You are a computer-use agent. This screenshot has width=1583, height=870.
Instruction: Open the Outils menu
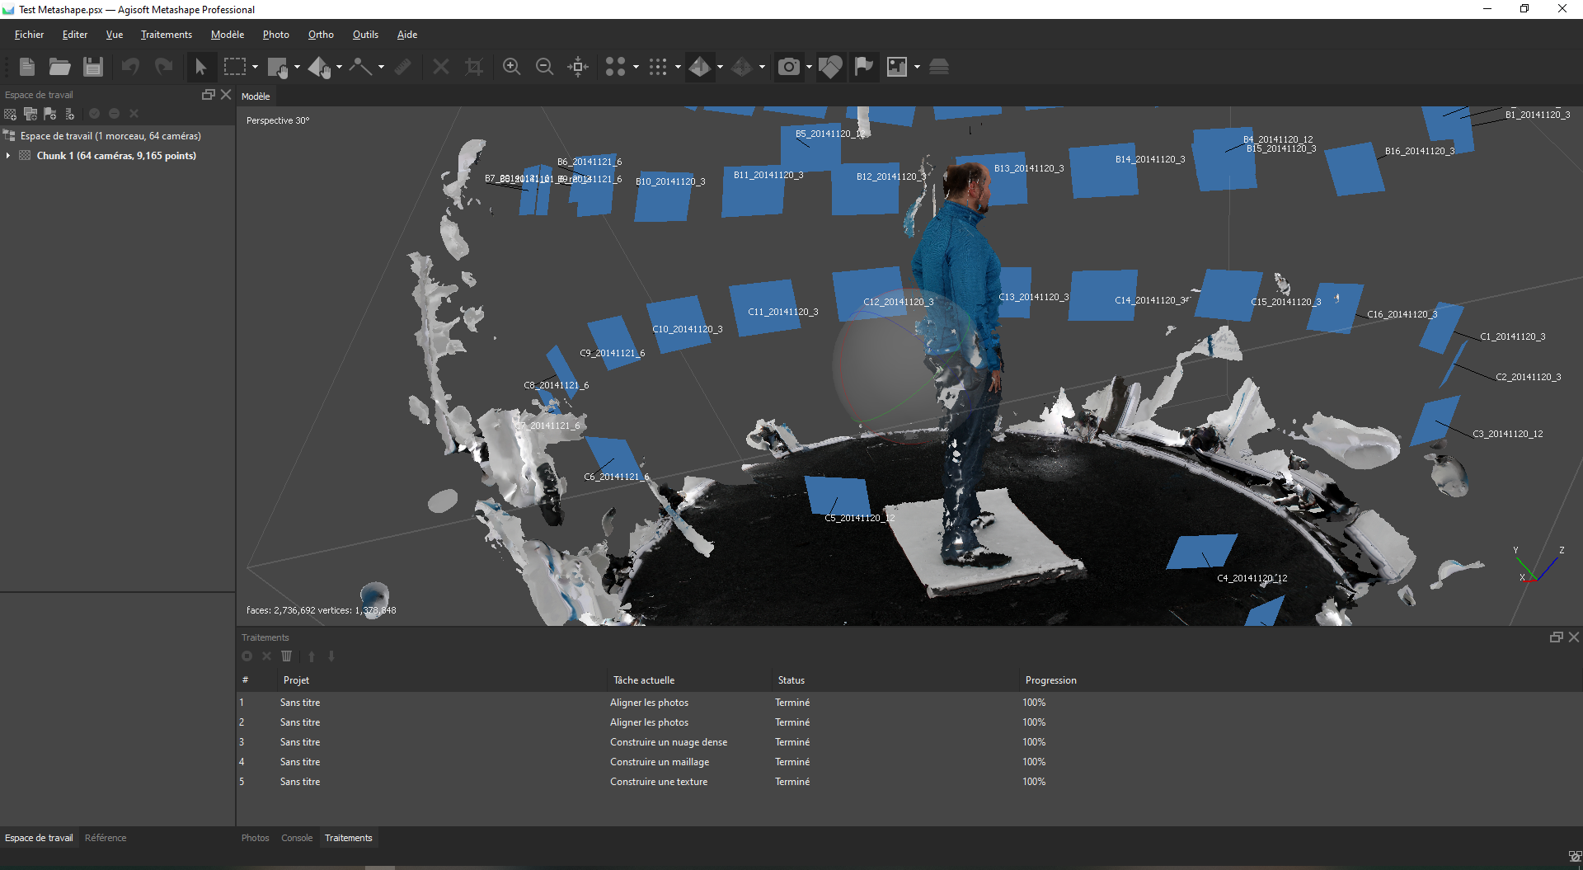365,35
